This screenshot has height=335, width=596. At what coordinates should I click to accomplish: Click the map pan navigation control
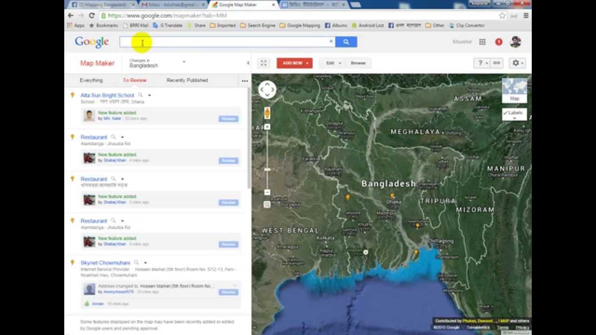coord(267,90)
